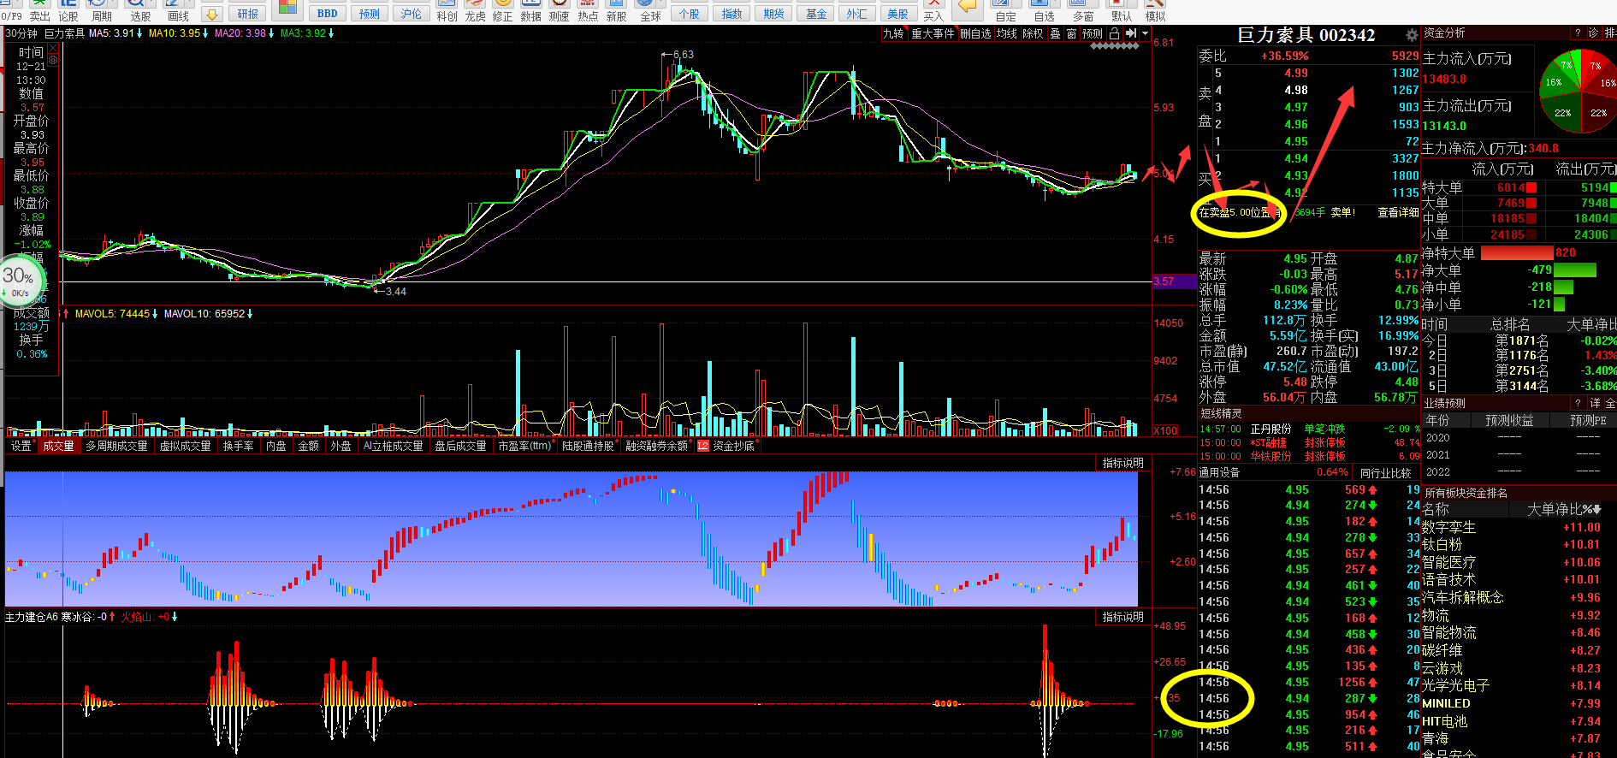
Task: Click the jump-to-end arrow icon
Action: click(x=1130, y=33)
